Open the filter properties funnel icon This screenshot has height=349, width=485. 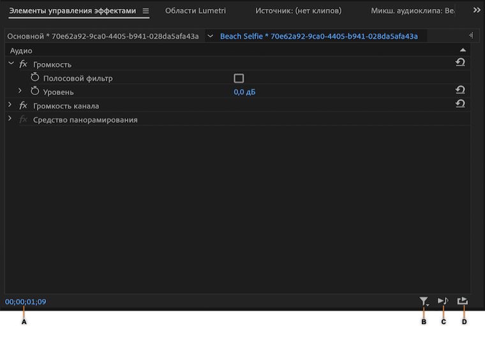pos(424,301)
